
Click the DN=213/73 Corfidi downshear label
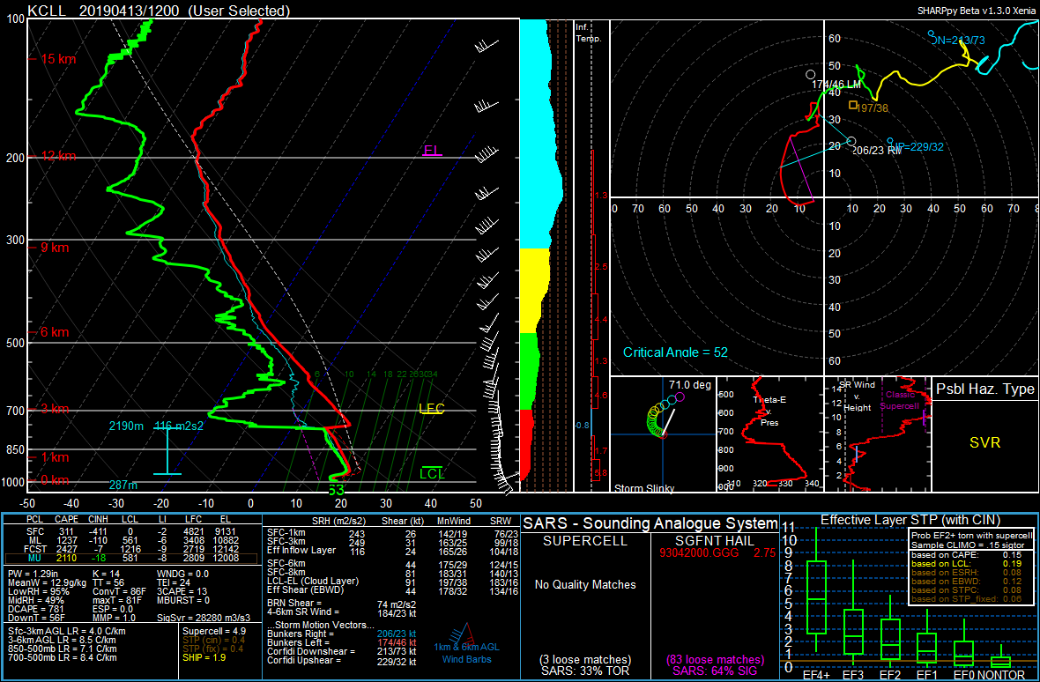click(x=960, y=40)
